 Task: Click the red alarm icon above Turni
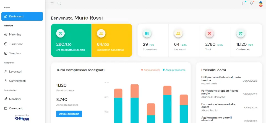(210, 33)
